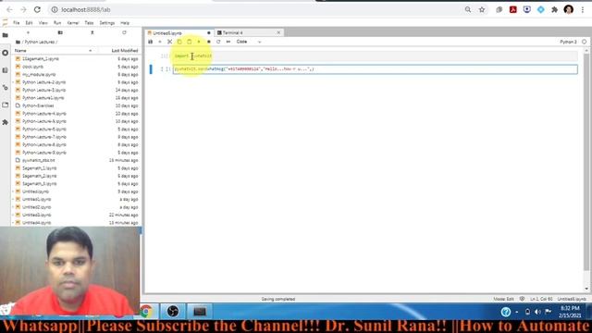Interrupt the kernel with the stop icon
Viewport: 592px width, 333px height.
[208, 42]
